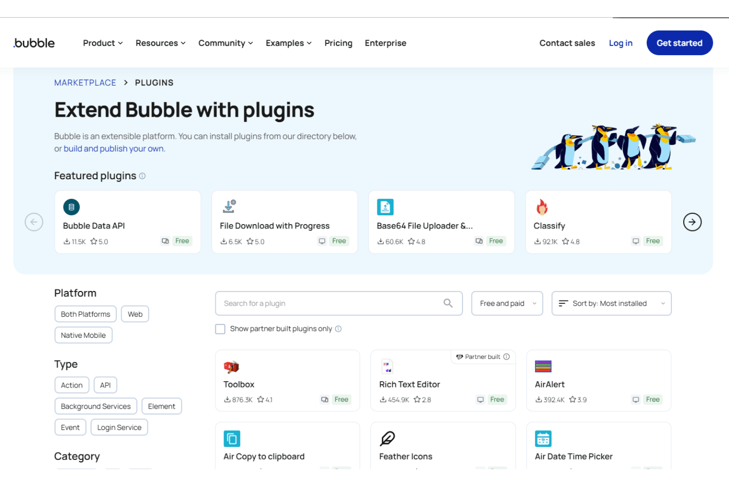Viewport: 729px width, 486px height.
Task: Click the Partner built info icon
Action: click(506, 356)
